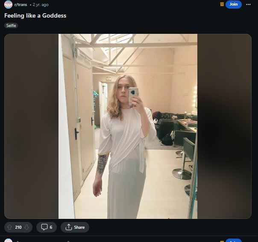
Task: Open the next post's subreddit name
Action: tap(21, 241)
